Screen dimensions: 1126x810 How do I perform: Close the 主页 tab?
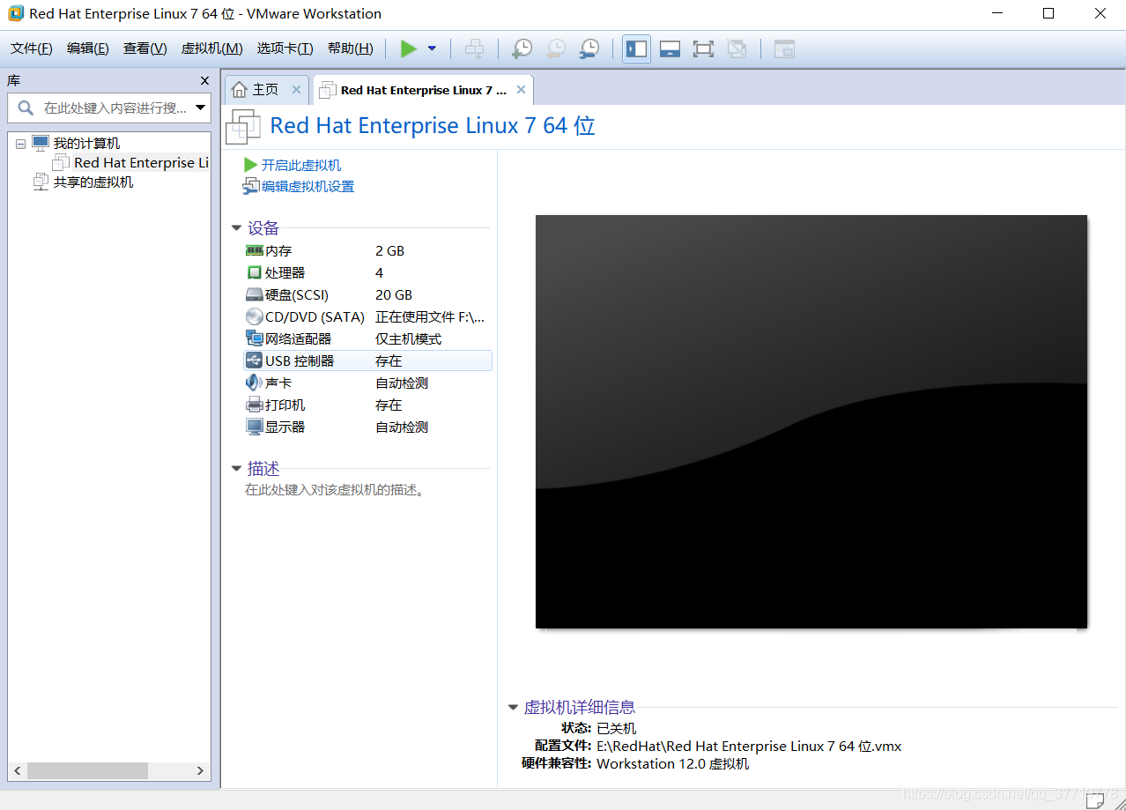(x=296, y=89)
